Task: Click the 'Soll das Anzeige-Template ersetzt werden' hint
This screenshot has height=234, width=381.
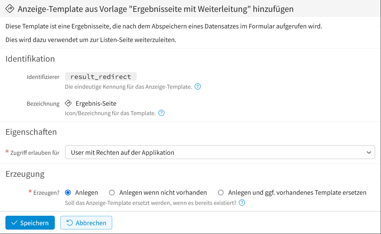Action: [151, 203]
